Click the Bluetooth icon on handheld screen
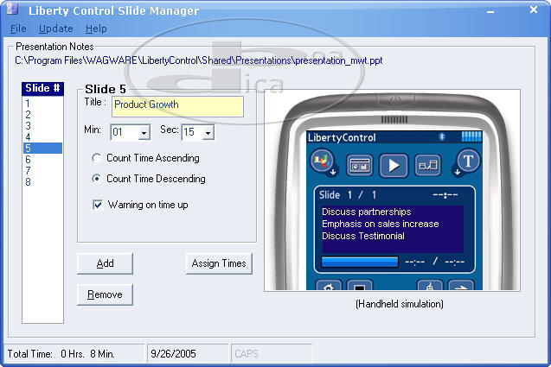551x367 pixels. (x=440, y=137)
